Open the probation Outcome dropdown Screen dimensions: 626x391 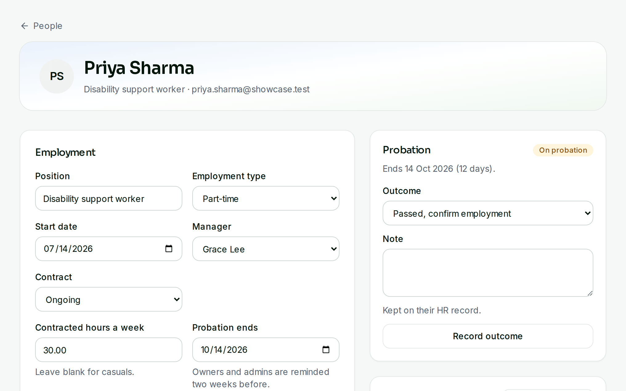click(x=488, y=213)
